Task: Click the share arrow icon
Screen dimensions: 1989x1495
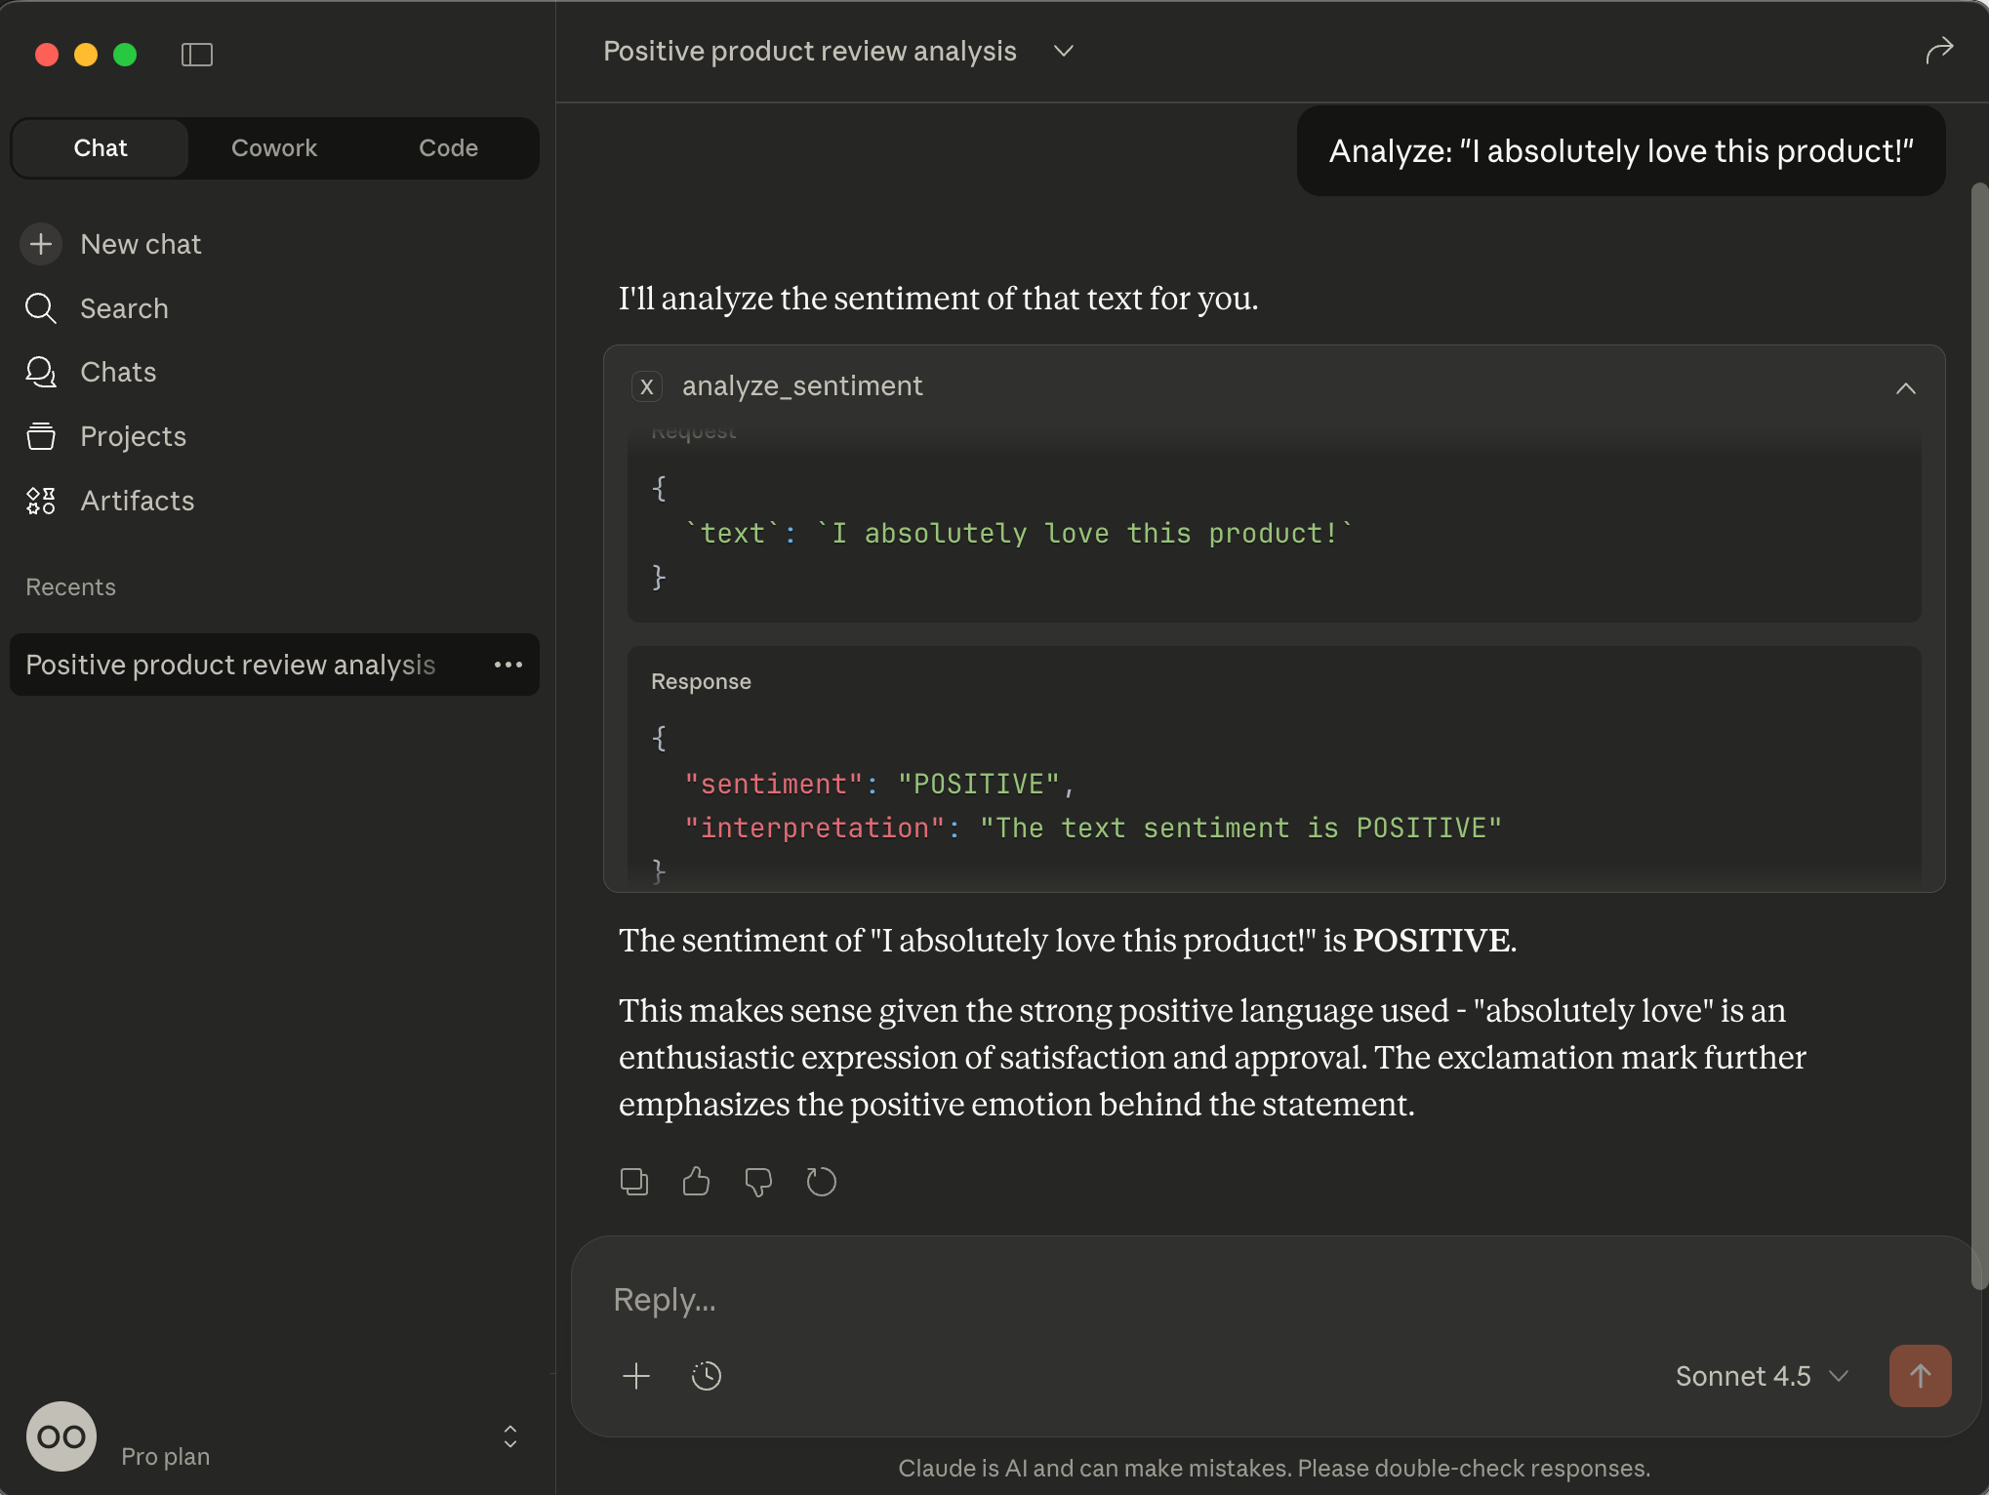Action: point(1938,50)
